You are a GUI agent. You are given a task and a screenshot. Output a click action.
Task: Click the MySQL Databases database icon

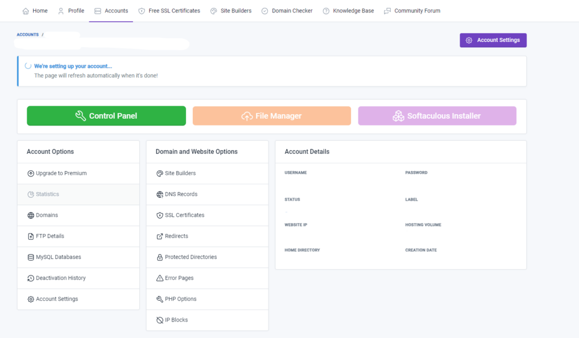click(x=31, y=257)
